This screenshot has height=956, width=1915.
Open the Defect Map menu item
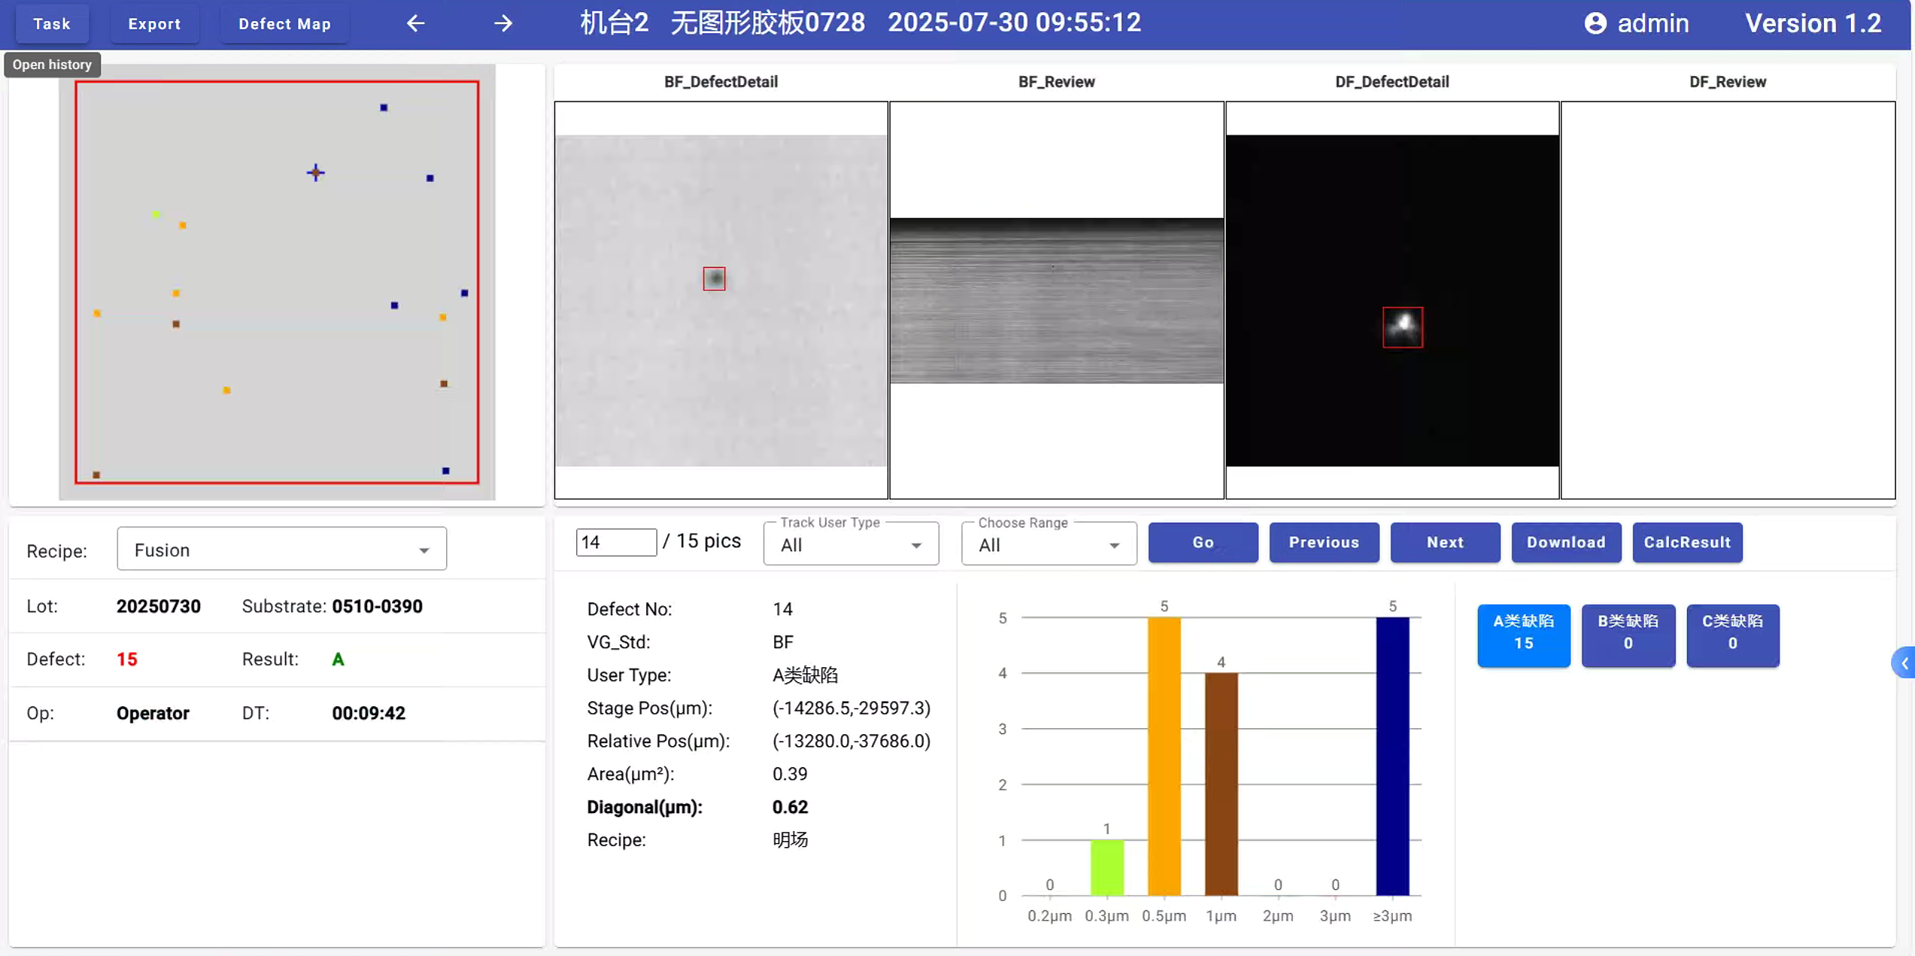284,23
